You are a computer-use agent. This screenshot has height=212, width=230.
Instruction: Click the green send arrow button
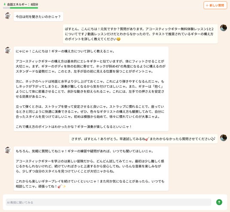pyautogui.click(x=219, y=202)
